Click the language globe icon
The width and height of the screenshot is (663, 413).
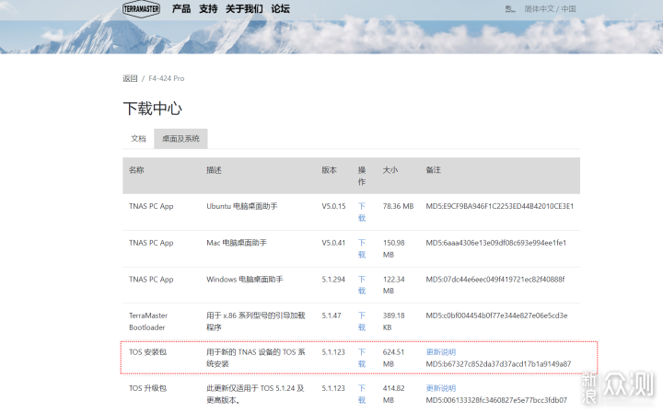coord(510,9)
